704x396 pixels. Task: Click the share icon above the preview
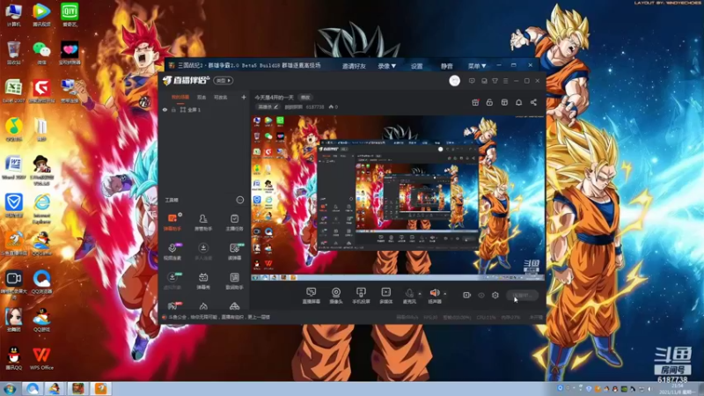tap(533, 102)
